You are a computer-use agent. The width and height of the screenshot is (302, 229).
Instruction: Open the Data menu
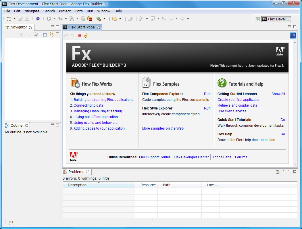78,11
